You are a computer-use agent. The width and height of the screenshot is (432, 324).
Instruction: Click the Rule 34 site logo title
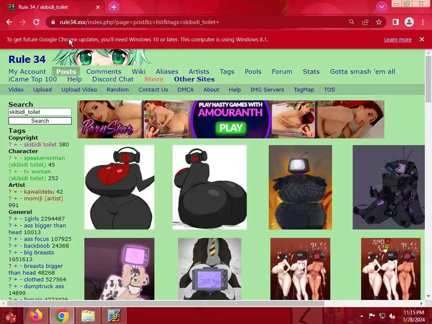[x=27, y=59]
